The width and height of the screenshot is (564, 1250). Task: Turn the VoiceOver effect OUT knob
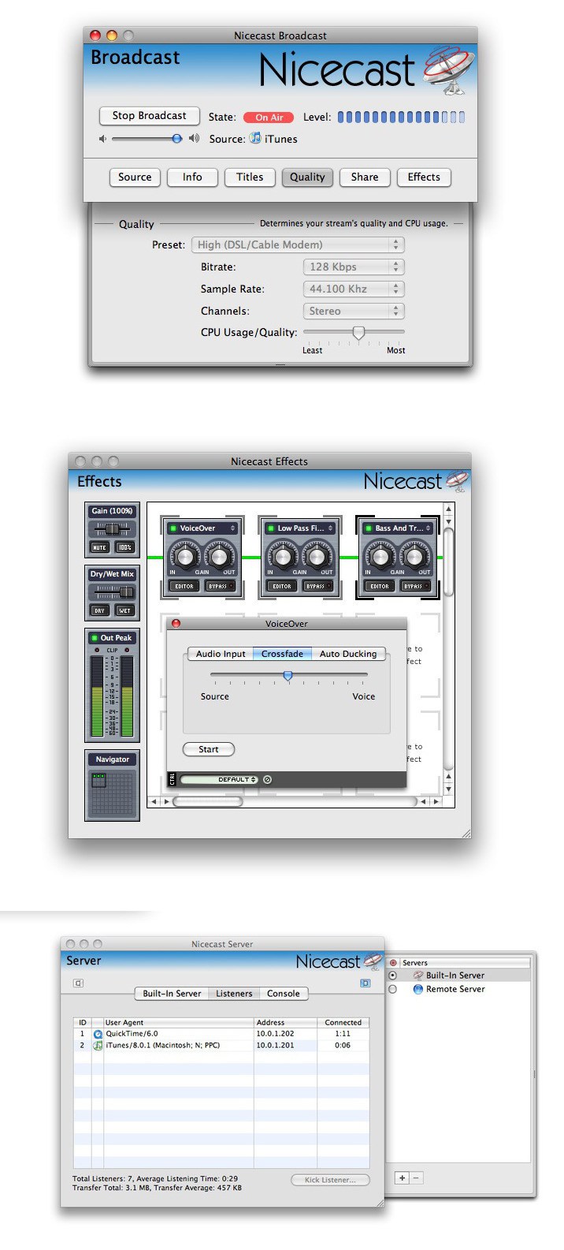click(219, 556)
